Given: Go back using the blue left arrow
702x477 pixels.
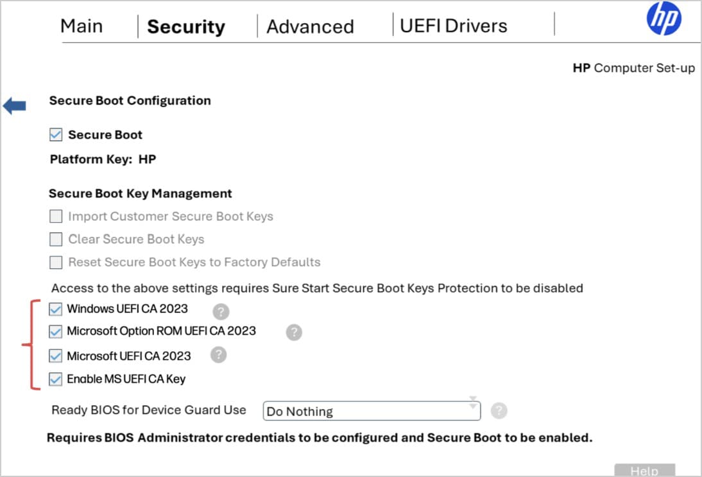Looking at the screenshot, I should pyautogui.click(x=14, y=106).
